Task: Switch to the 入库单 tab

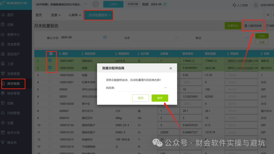Action: point(73,15)
